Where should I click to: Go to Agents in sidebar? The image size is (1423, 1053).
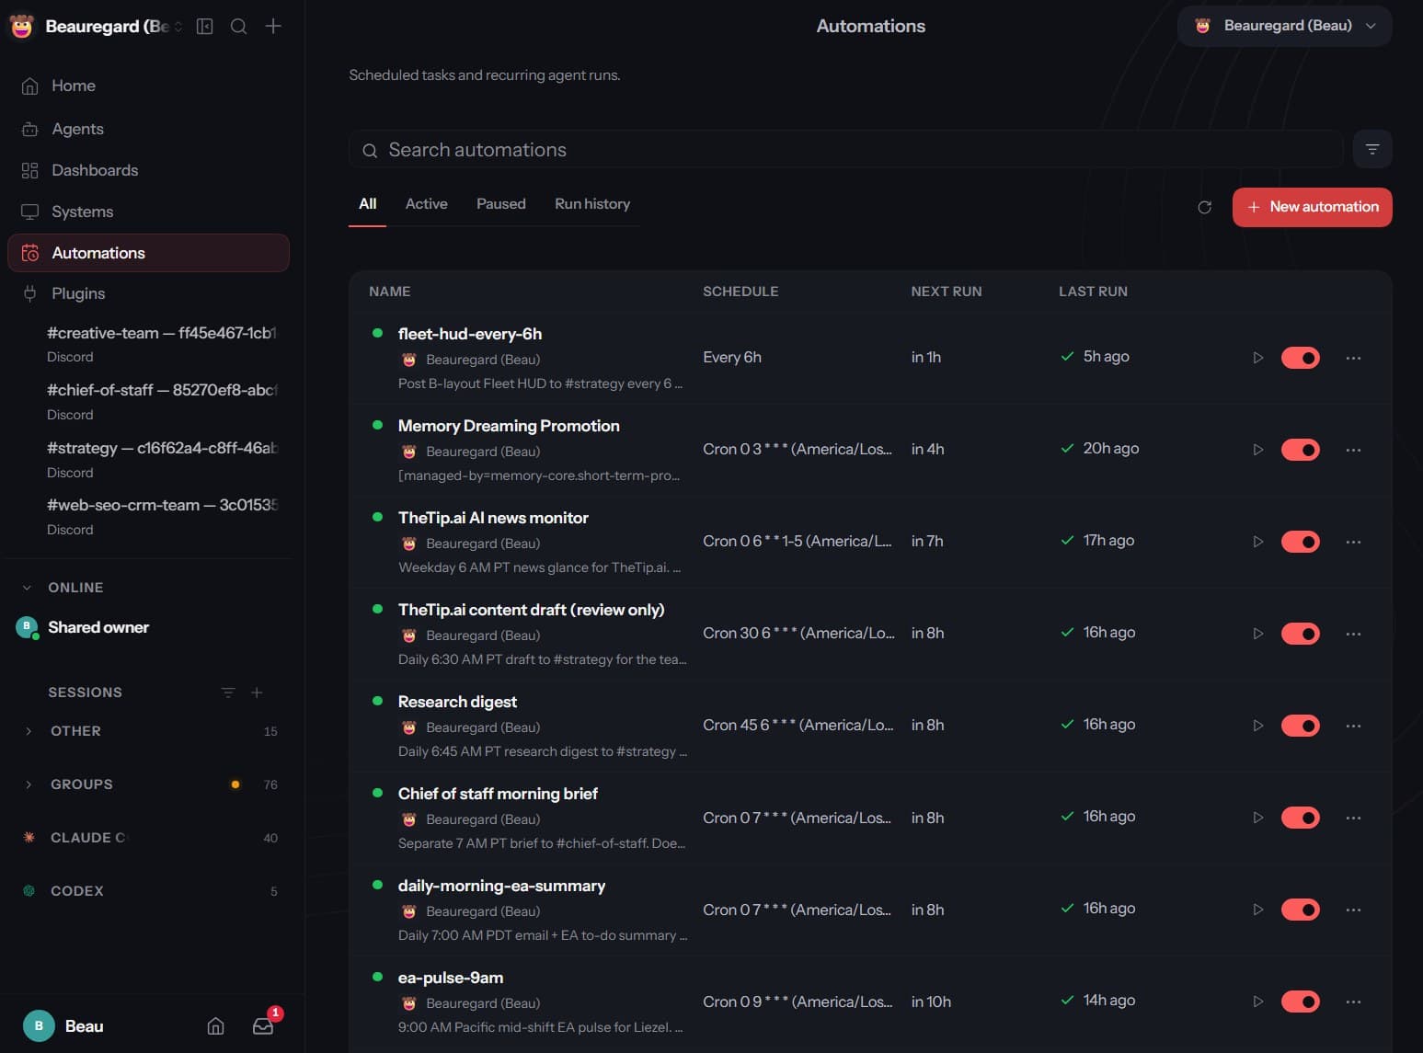tap(149, 129)
